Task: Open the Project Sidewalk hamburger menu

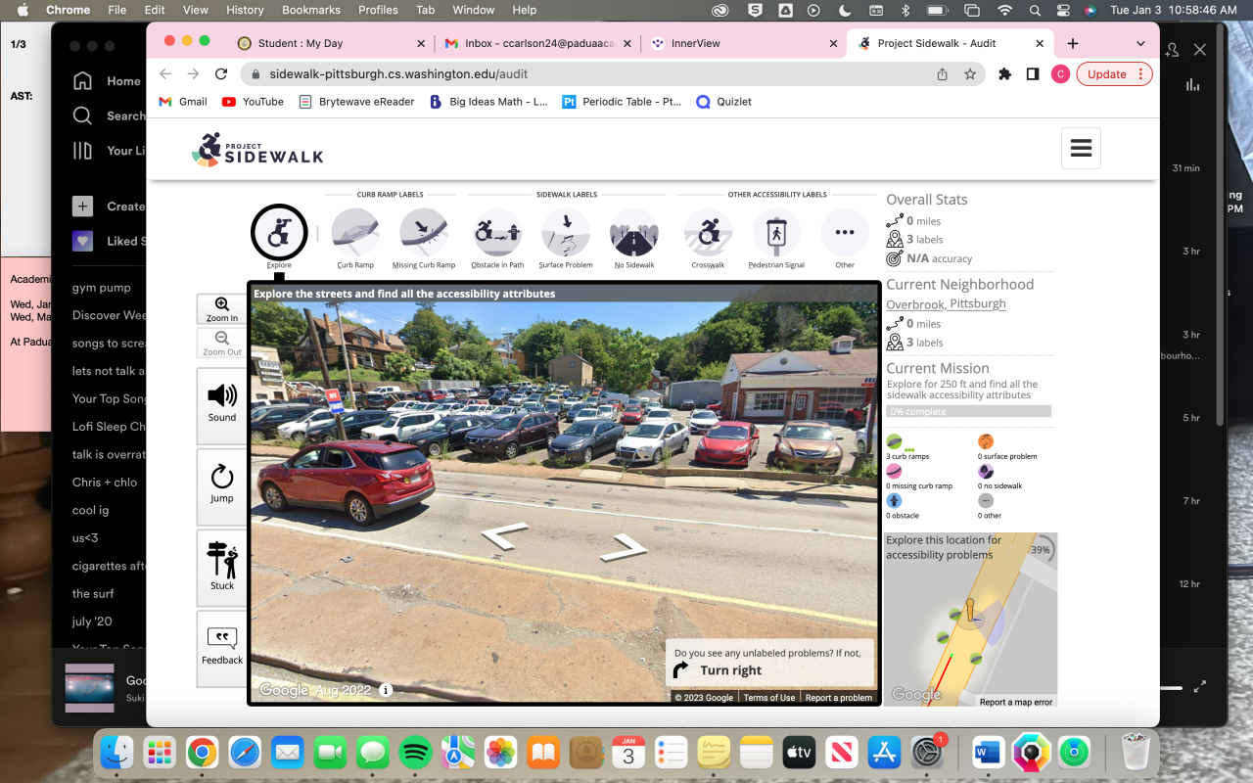Action: [1081, 148]
